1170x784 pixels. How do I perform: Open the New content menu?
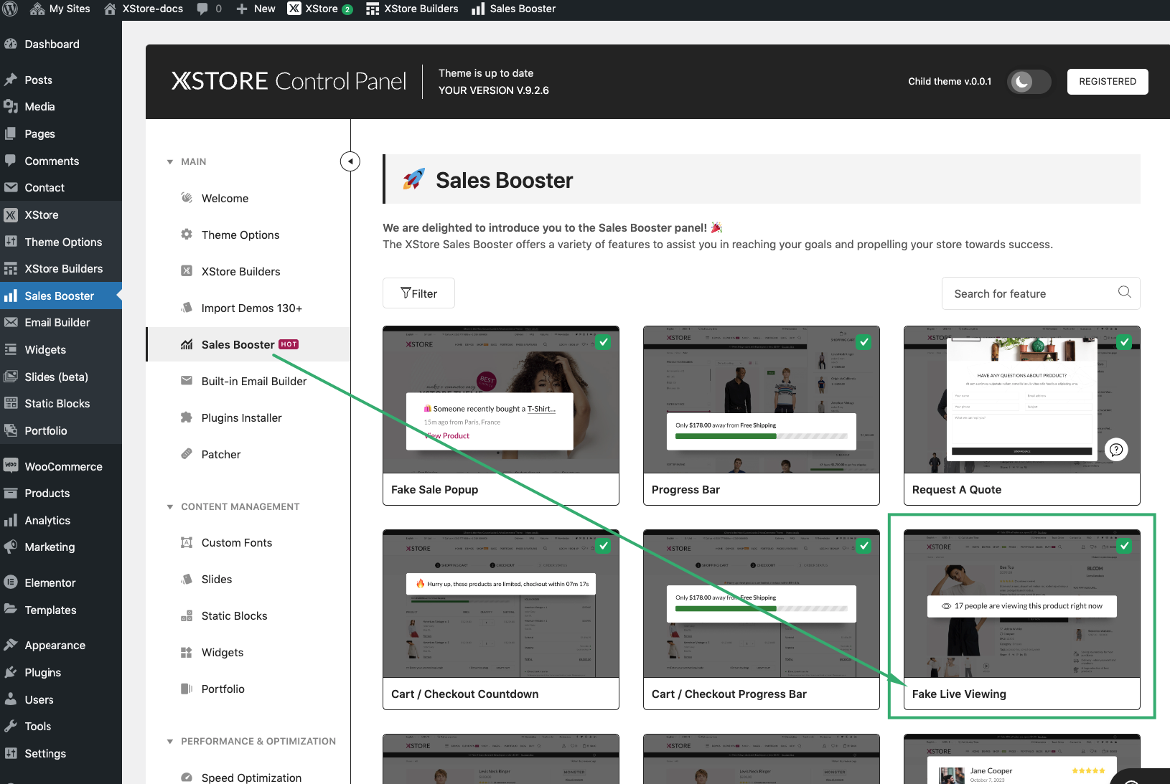(256, 9)
